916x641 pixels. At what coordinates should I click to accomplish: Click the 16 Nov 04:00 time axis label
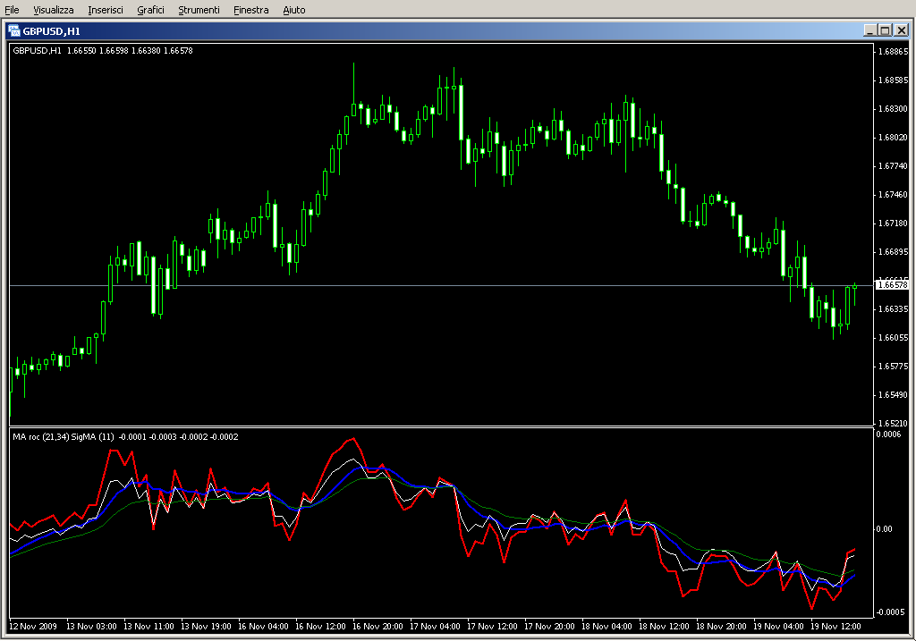263,627
